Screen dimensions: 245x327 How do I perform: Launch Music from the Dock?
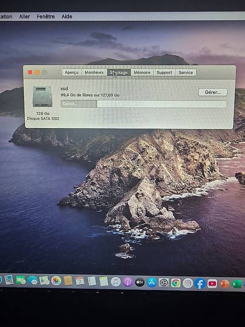[x=115, y=282]
